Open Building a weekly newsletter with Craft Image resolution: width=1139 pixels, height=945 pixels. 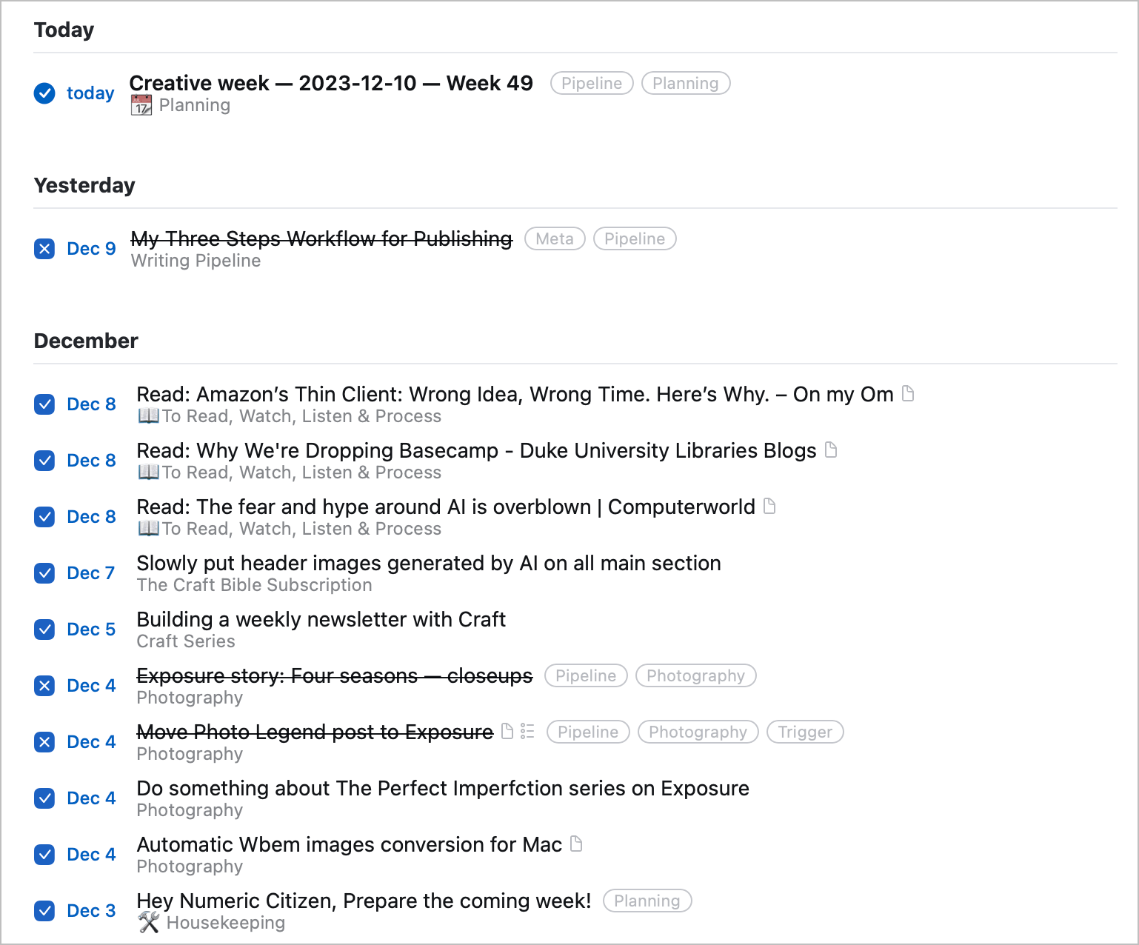pyautogui.click(x=321, y=619)
